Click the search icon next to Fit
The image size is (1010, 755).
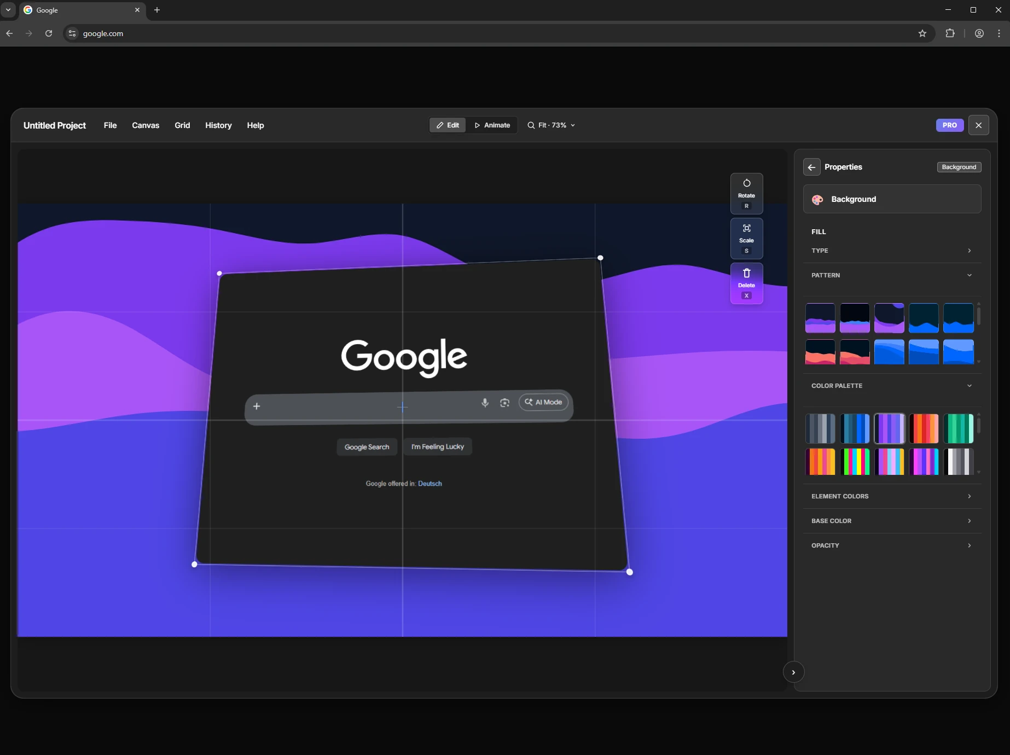[531, 125]
